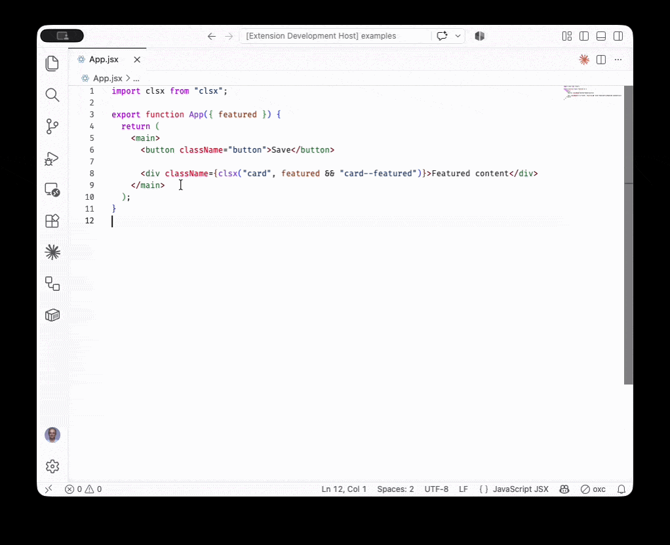This screenshot has width=670, height=545.
Task: Click Ln 12, Col 1 in status bar
Action: [344, 489]
